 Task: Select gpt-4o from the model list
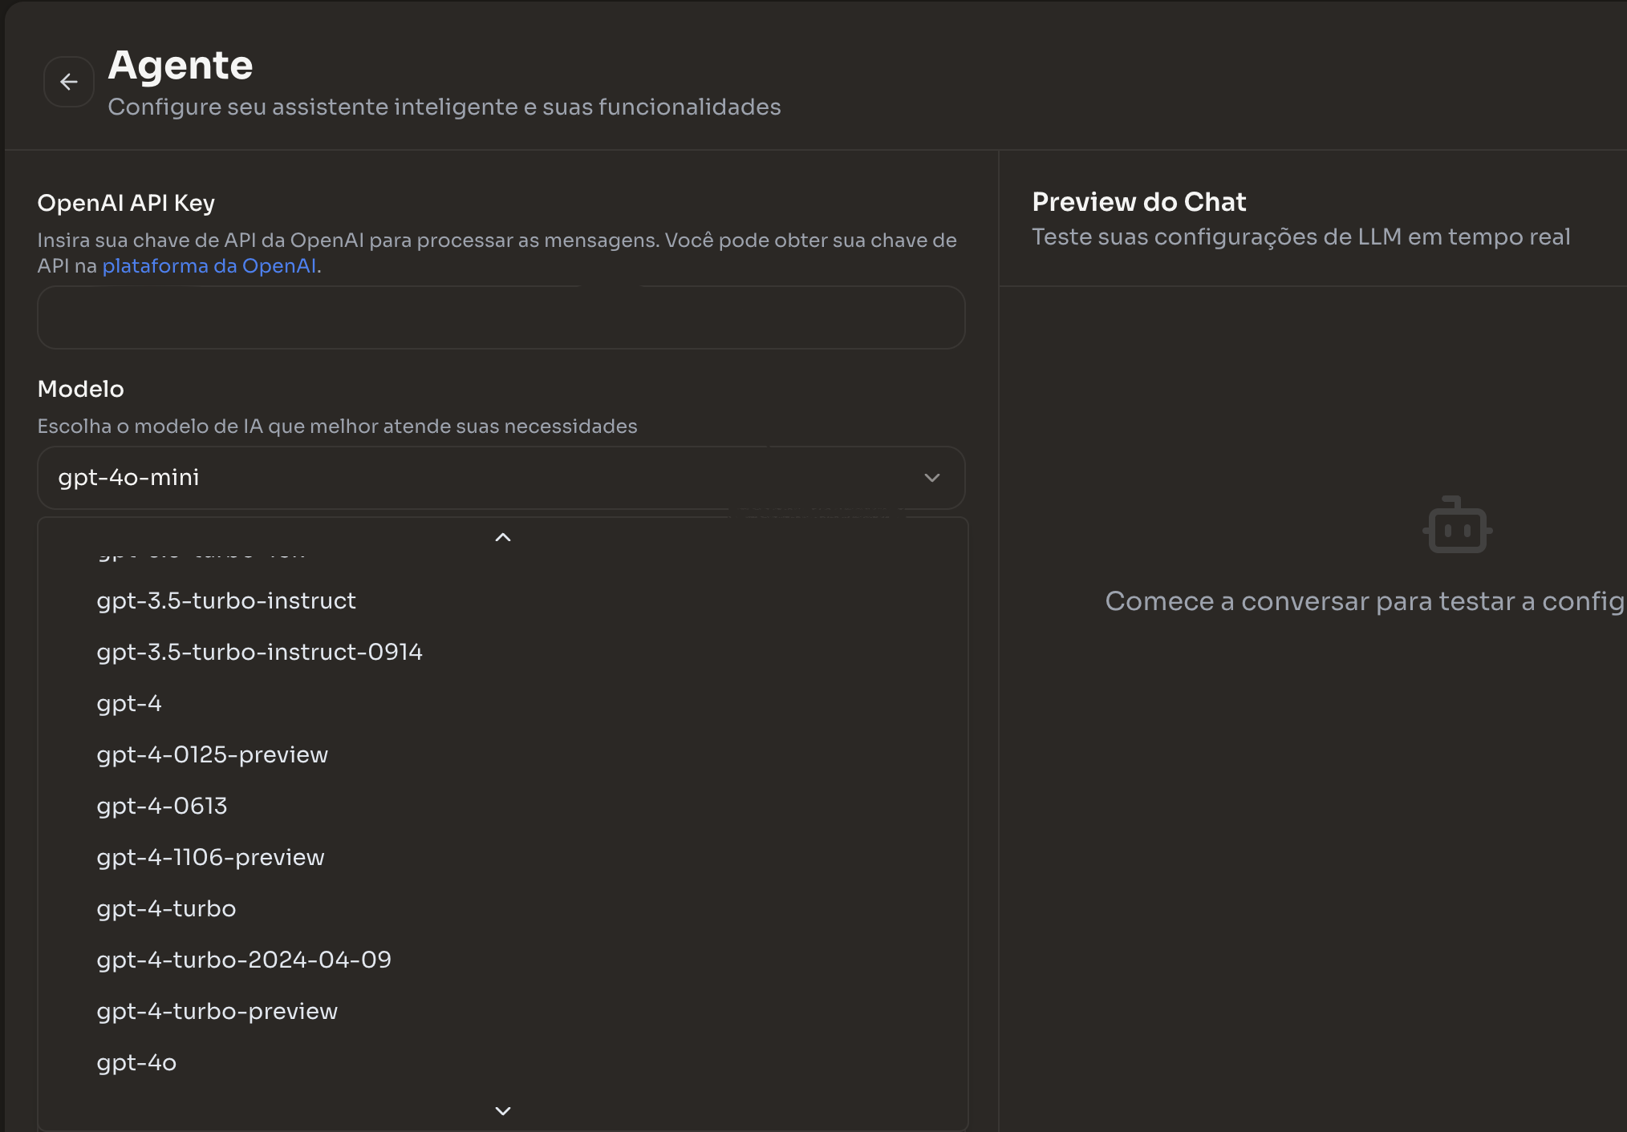pyautogui.click(x=136, y=1062)
